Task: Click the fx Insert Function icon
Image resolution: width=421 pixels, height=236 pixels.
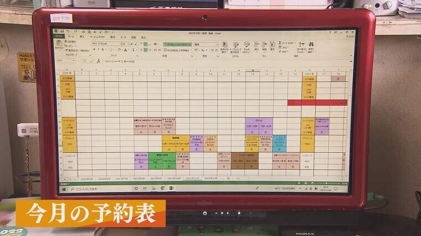Action: coord(99,61)
